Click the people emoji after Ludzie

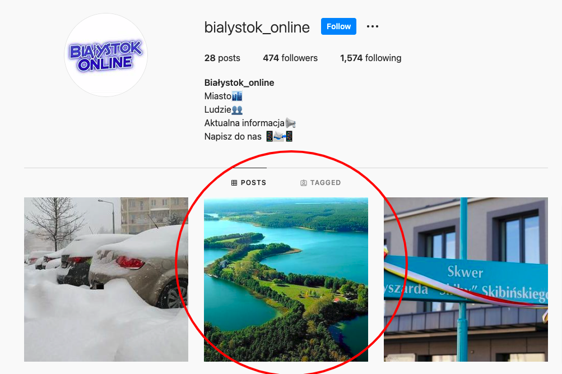tap(237, 110)
